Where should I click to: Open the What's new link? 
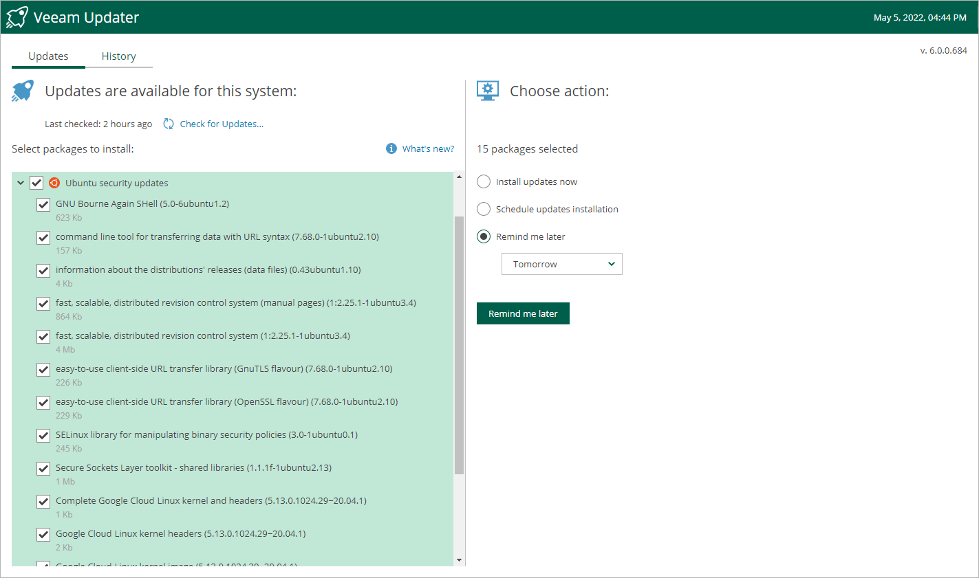tap(428, 148)
